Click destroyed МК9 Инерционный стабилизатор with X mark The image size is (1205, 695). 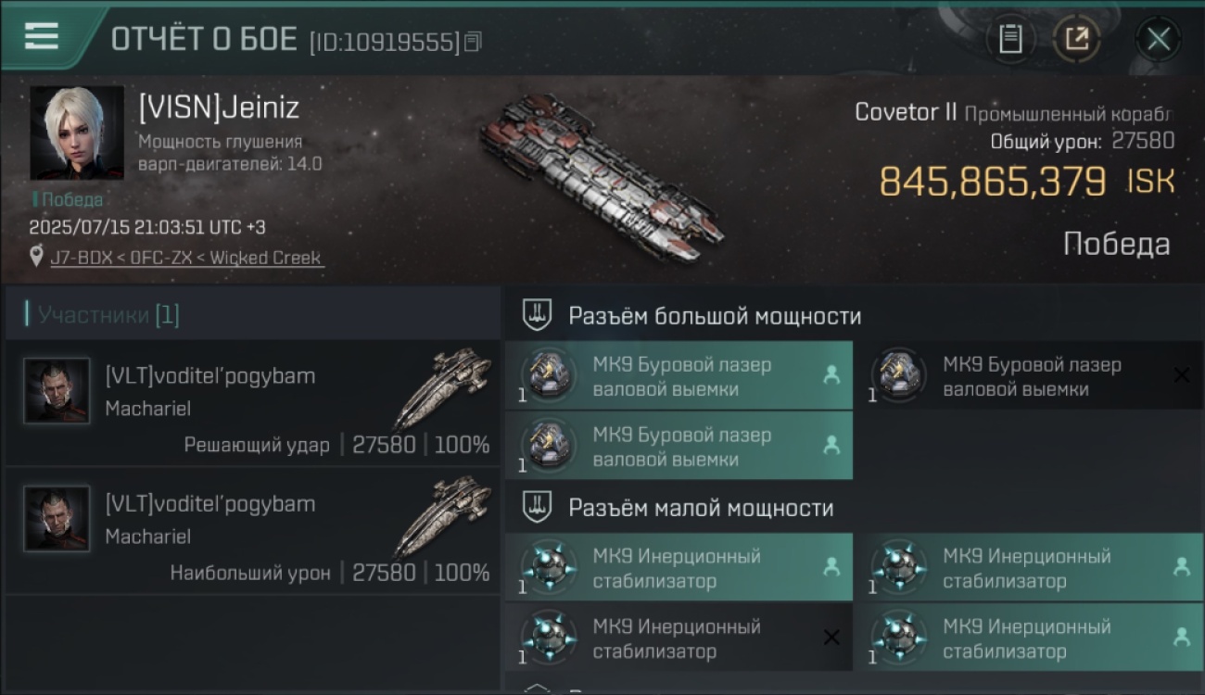click(679, 638)
